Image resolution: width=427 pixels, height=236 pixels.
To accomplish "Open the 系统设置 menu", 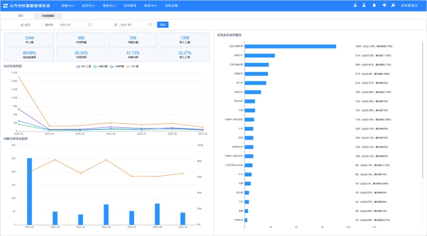I will point(172,5).
